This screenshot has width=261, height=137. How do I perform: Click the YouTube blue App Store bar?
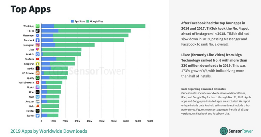(x=49, y=59)
